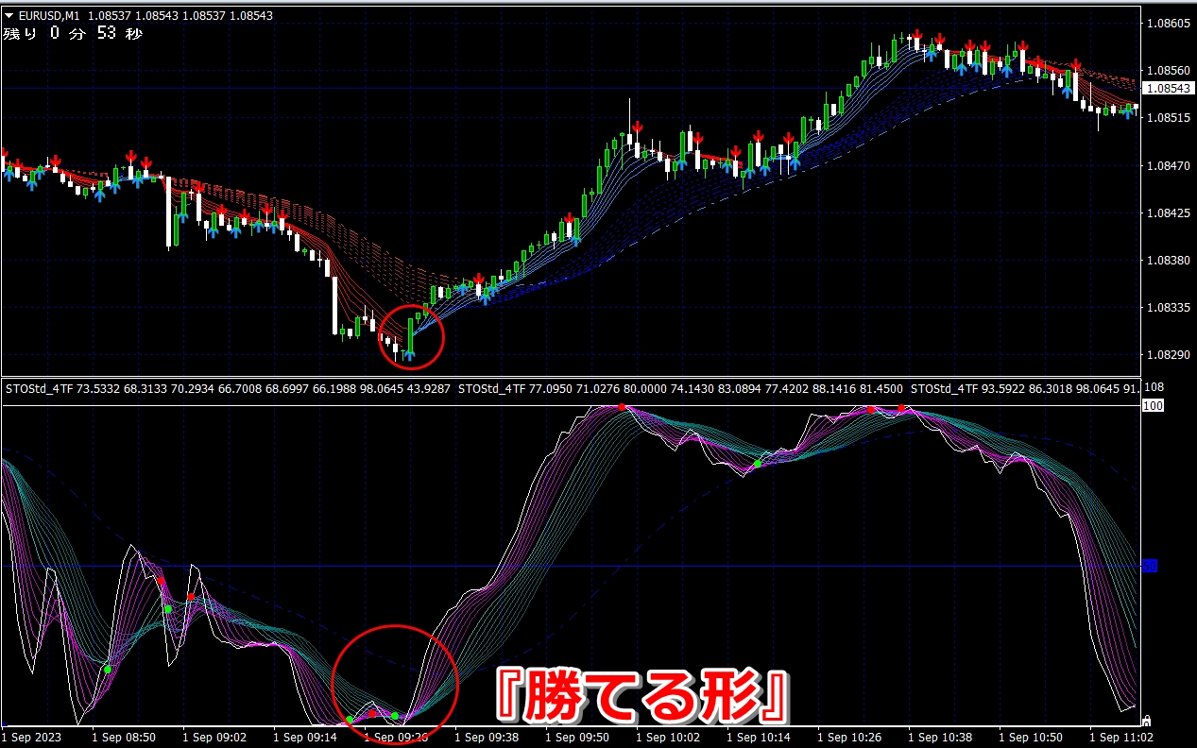This screenshot has width=1197, height=748.
Task: Click the first STOStd_4TF indicator label
Action: [x=36, y=388]
